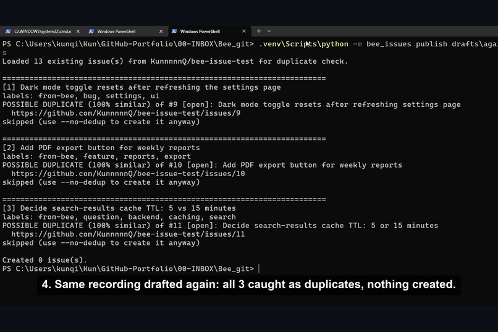This screenshot has height=332, width=498.
Task: Click 'labels: from-bee, bug, settings, ui' line
Action: 81,96
